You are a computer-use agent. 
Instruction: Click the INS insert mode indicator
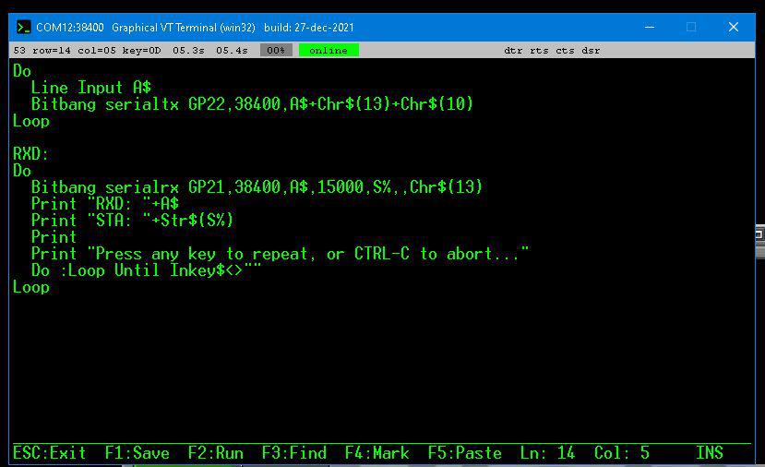(709, 453)
